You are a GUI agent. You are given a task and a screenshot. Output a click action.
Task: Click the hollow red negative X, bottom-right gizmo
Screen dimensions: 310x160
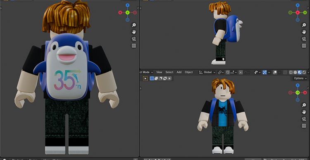290,92
